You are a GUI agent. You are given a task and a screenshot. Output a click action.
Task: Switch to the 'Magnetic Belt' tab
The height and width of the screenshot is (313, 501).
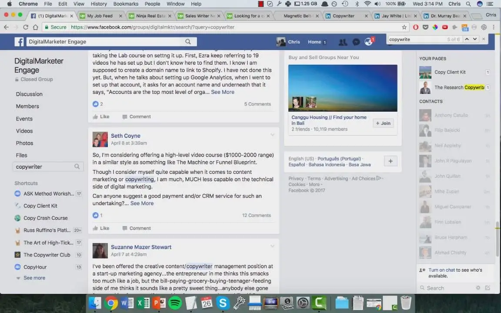(297, 16)
